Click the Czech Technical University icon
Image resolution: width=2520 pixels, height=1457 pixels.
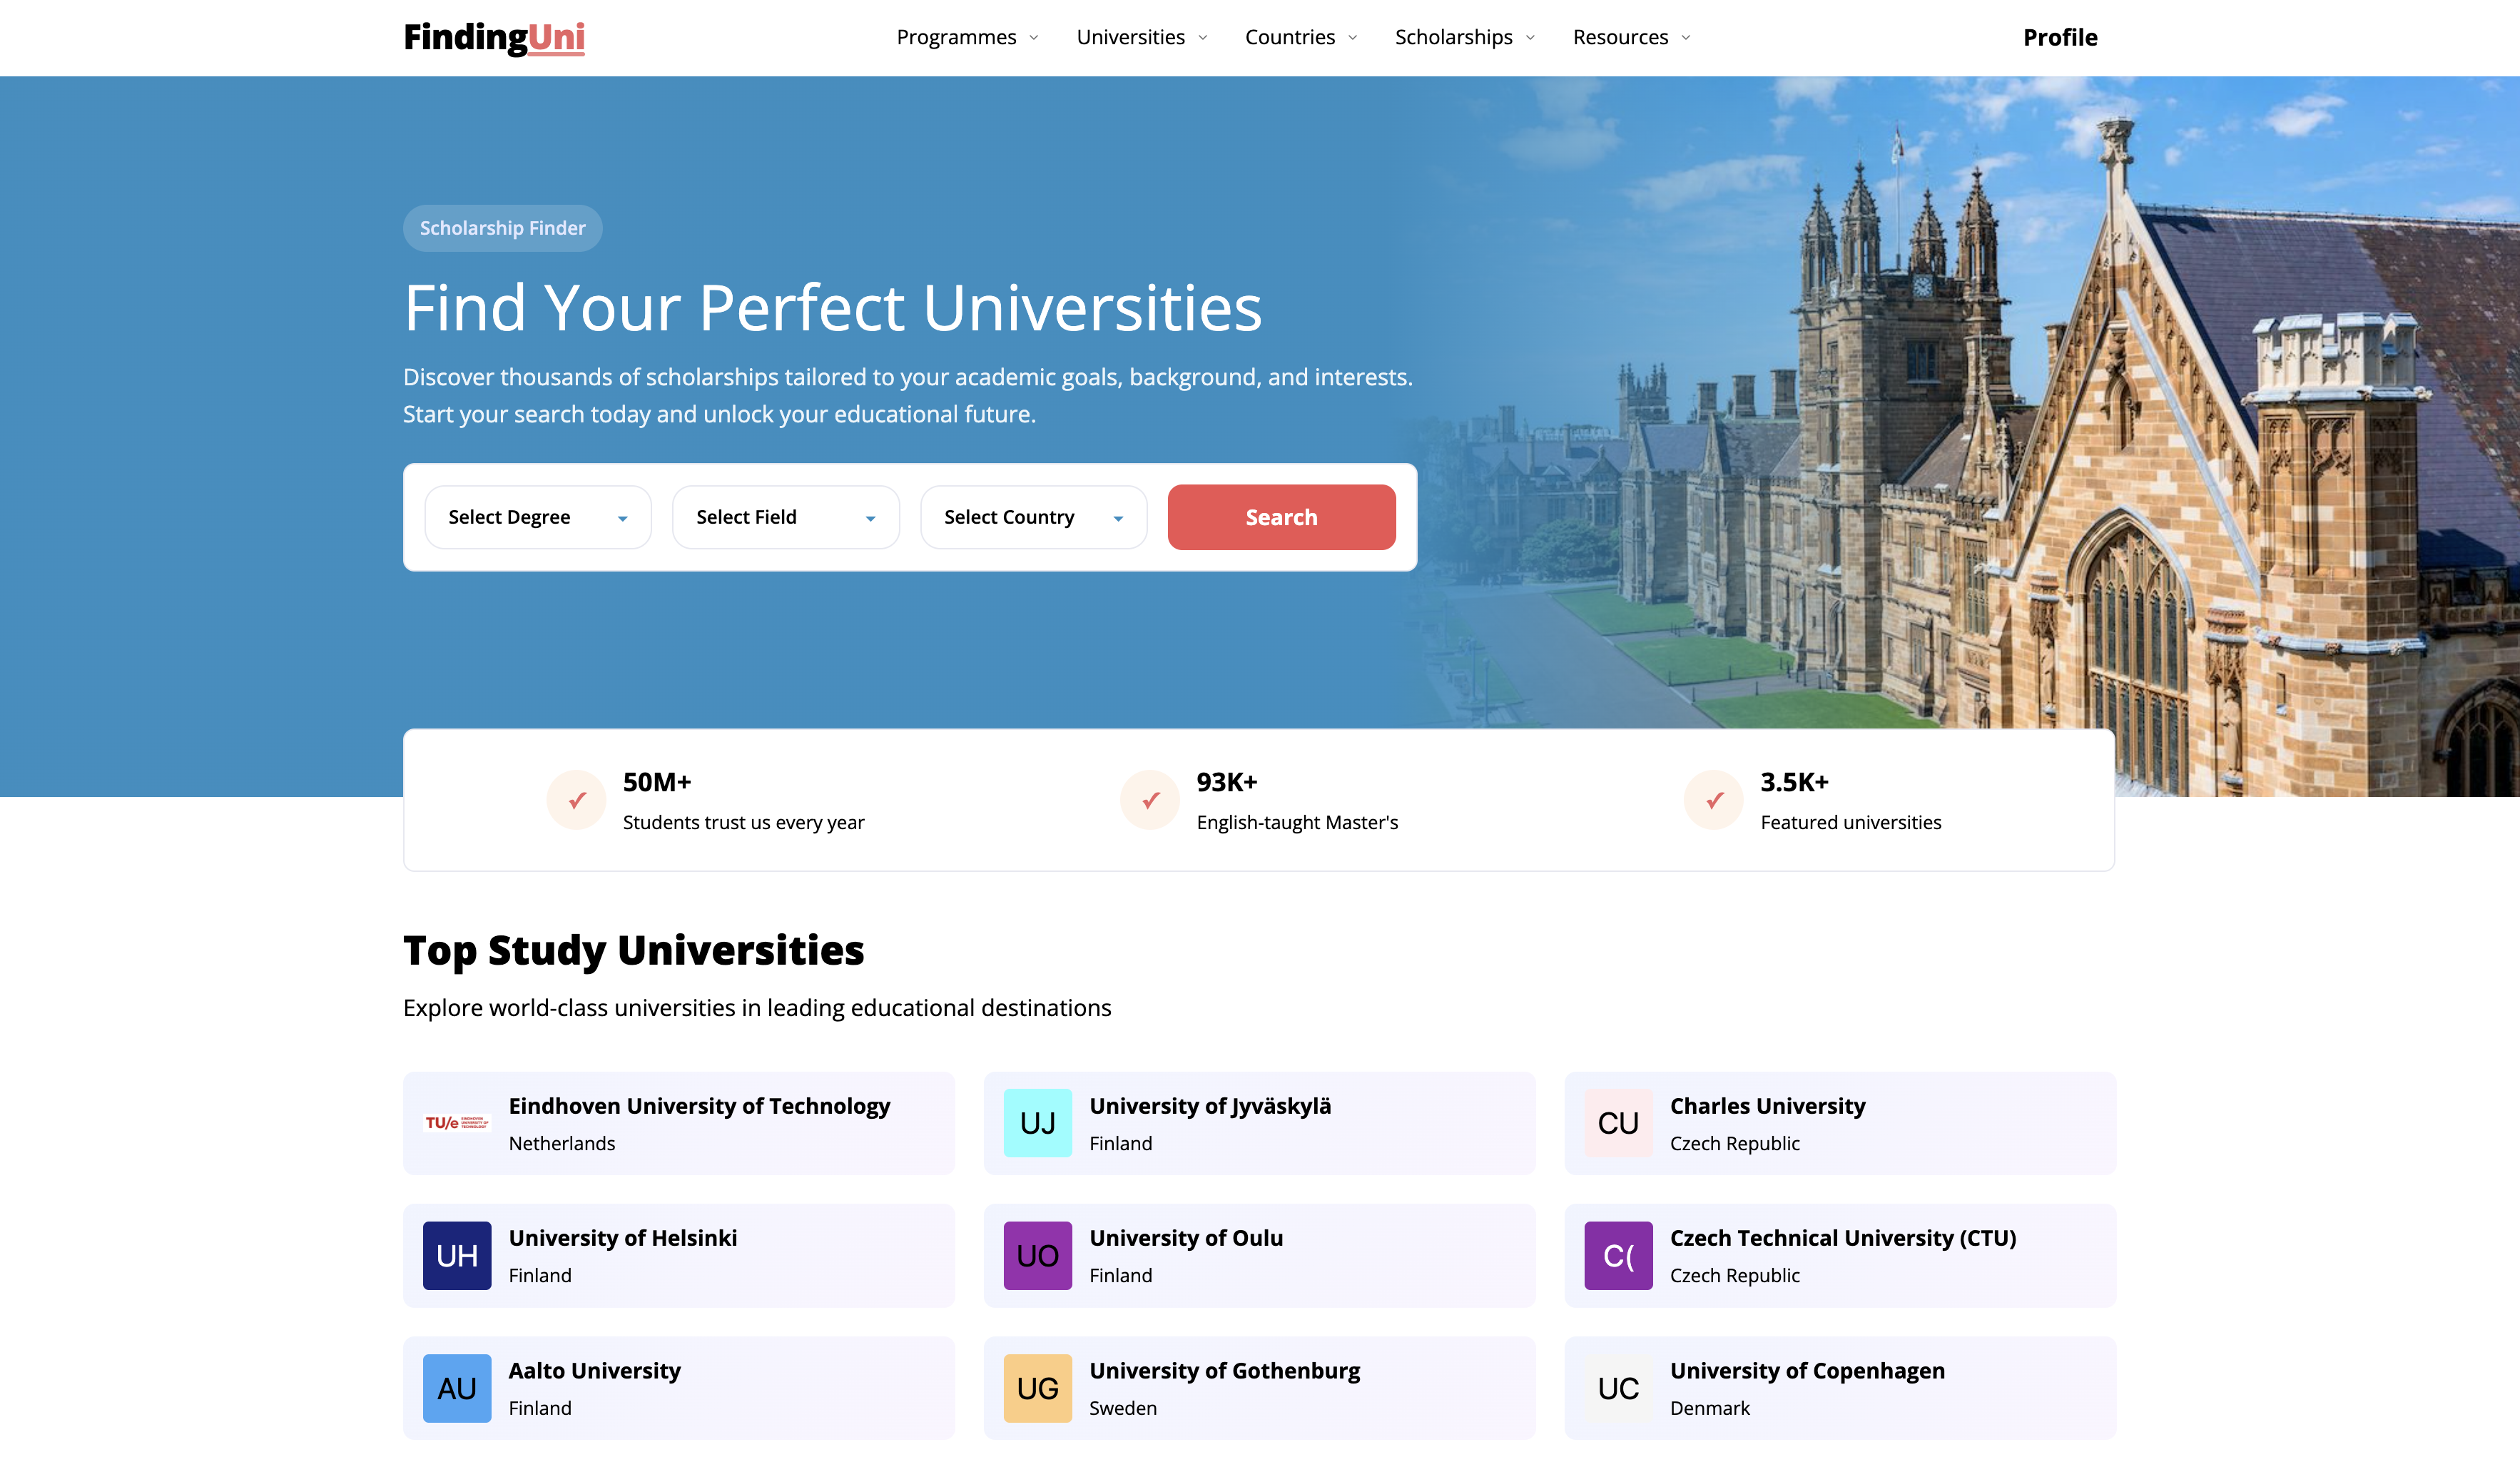[1617, 1255]
